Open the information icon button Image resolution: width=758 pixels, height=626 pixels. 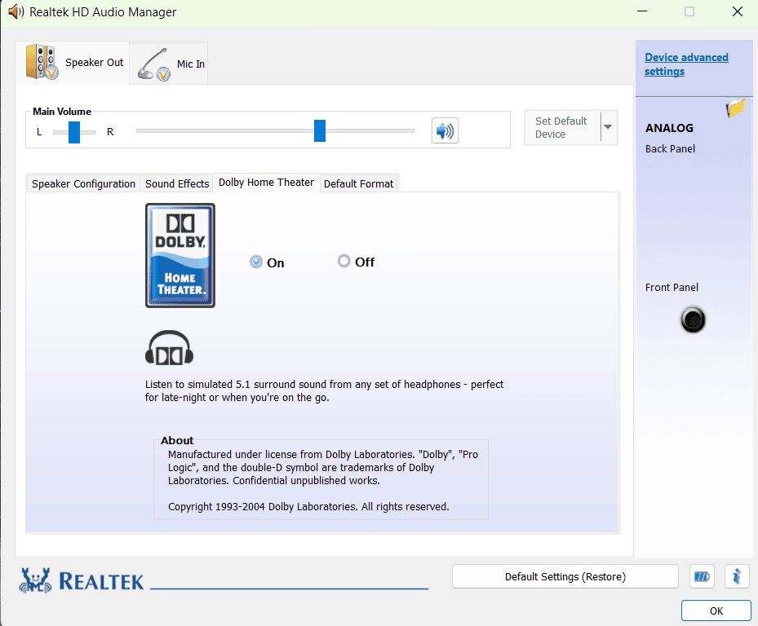(x=737, y=576)
